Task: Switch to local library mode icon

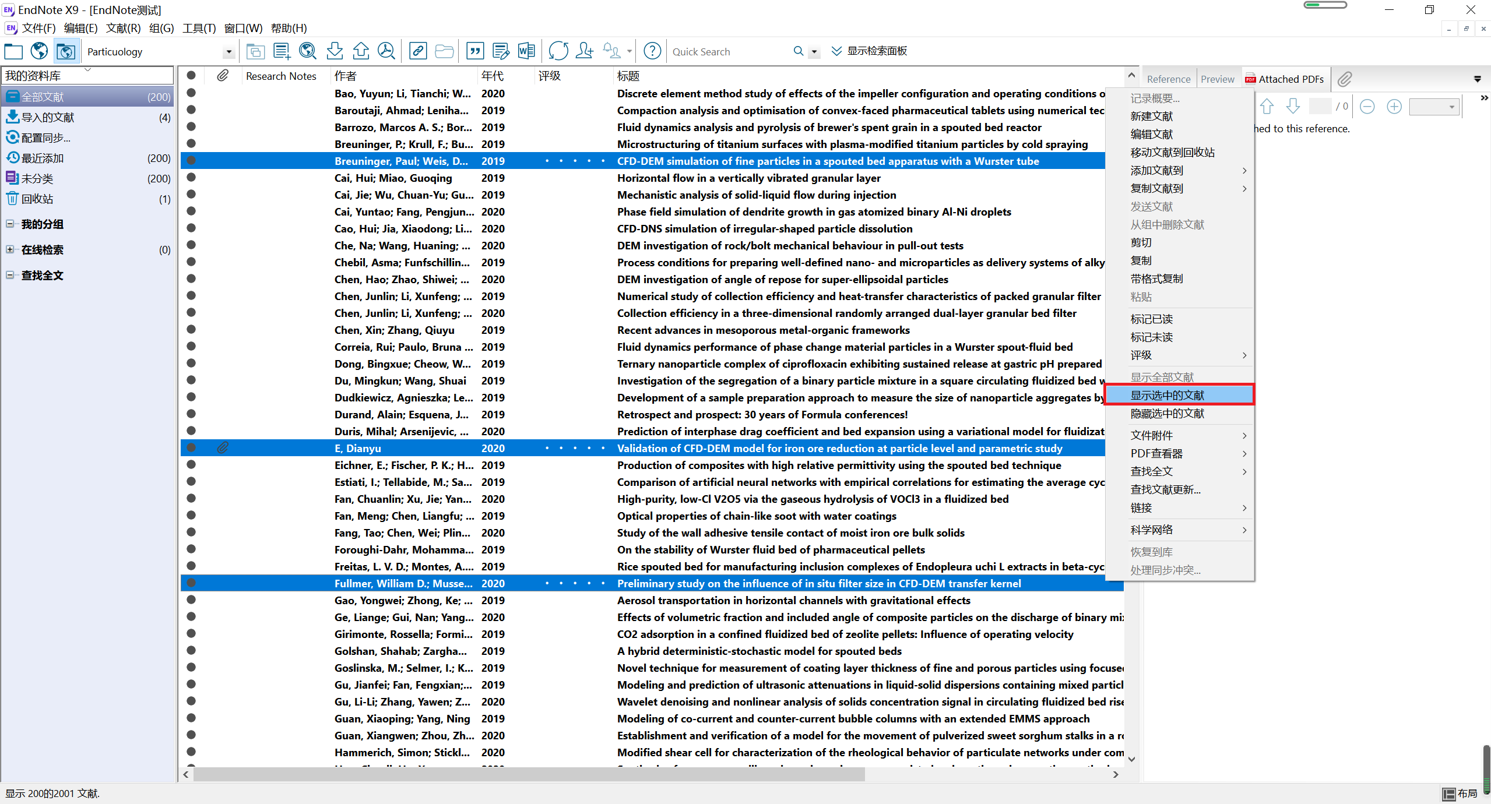Action: coord(13,52)
